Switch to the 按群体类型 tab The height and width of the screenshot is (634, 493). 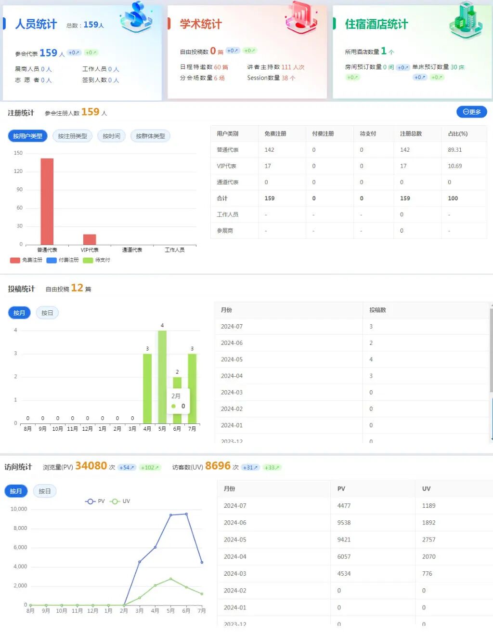[150, 136]
